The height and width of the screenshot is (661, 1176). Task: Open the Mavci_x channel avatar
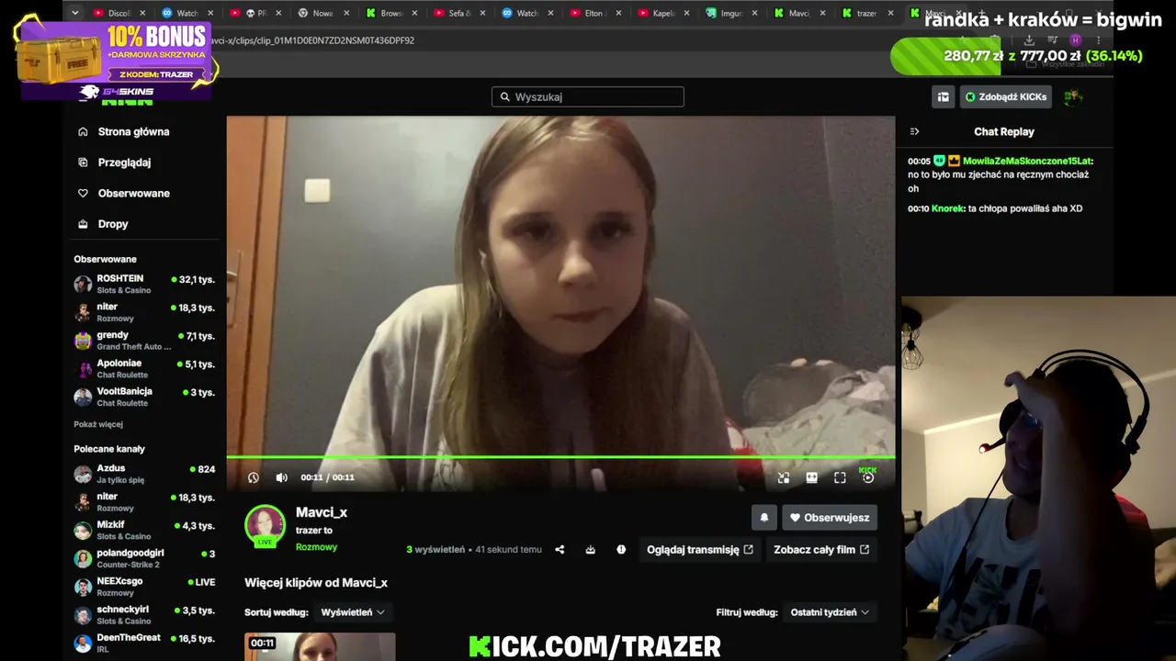[265, 525]
